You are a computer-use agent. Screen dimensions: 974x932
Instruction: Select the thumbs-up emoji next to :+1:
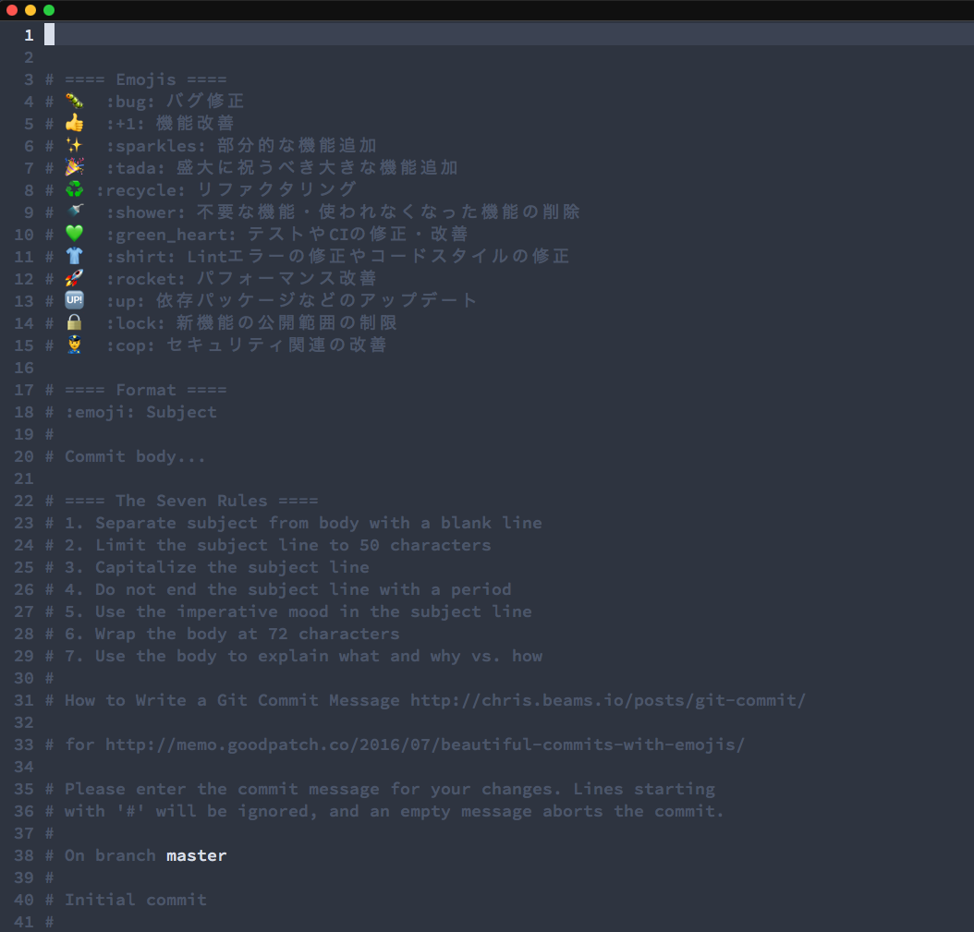coord(74,123)
